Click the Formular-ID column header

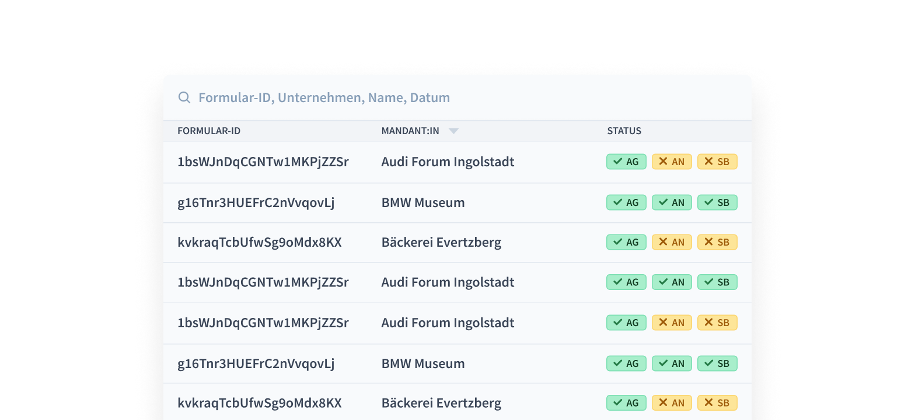tap(209, 131)
